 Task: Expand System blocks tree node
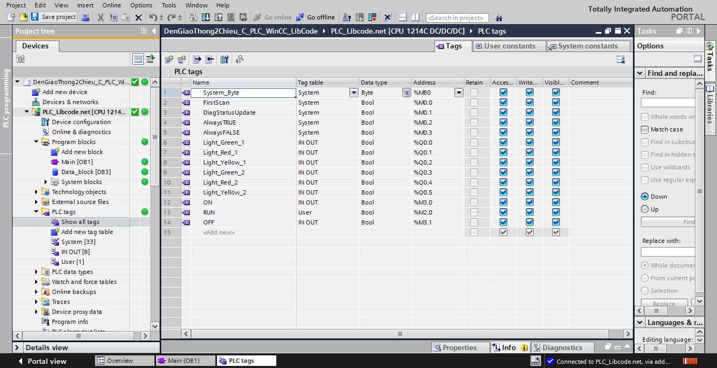46,182
